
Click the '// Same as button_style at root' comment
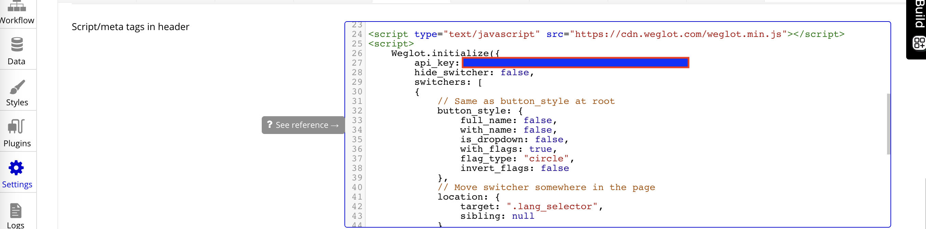pyautogui.click(x=526, y=101)
